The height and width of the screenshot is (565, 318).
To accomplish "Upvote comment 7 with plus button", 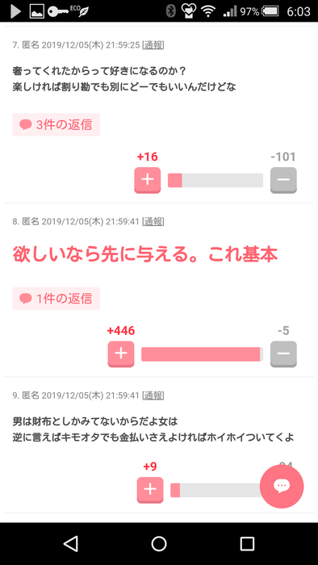I will [x=147, y=180].
